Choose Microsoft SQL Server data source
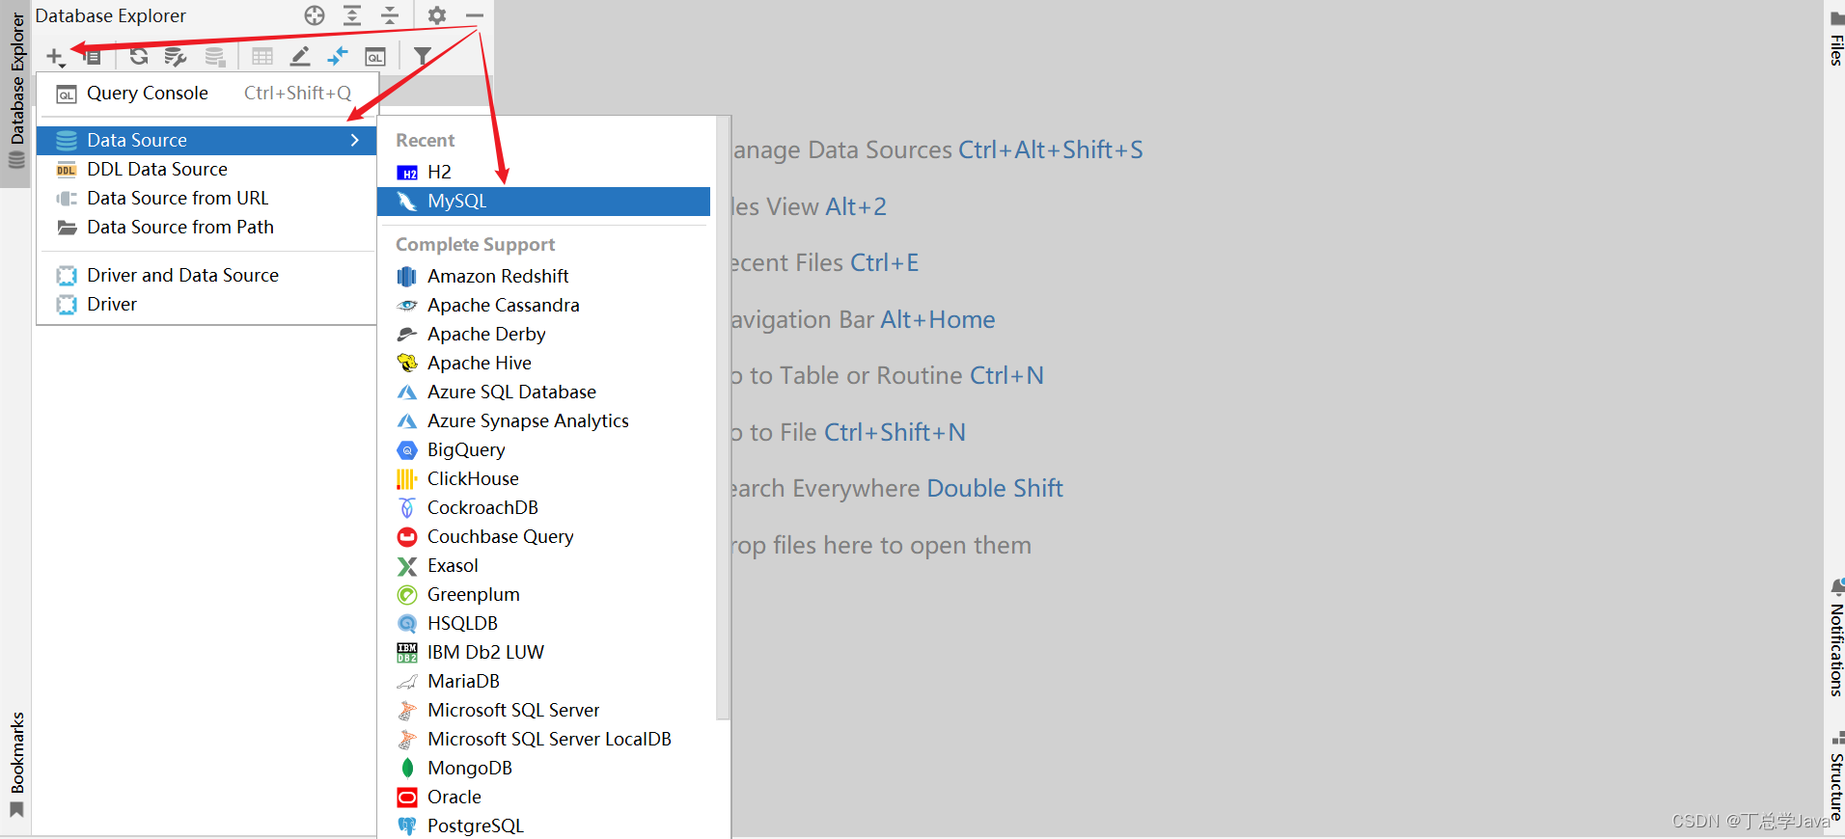This screenshot has height=839, width=1845. point(544,711)
